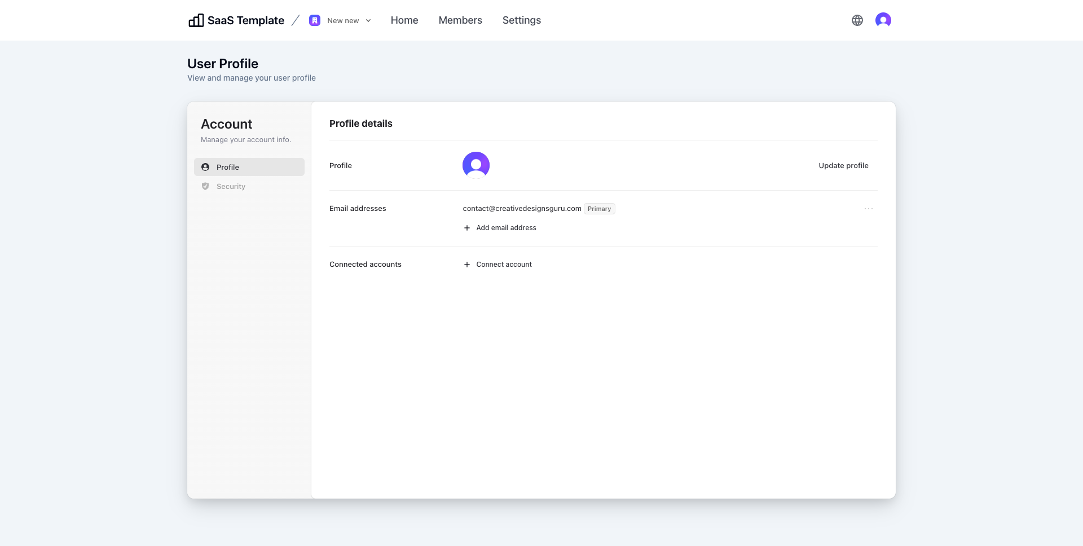
Task: Navigate to the Members menu item
Action: click(460, 20)
